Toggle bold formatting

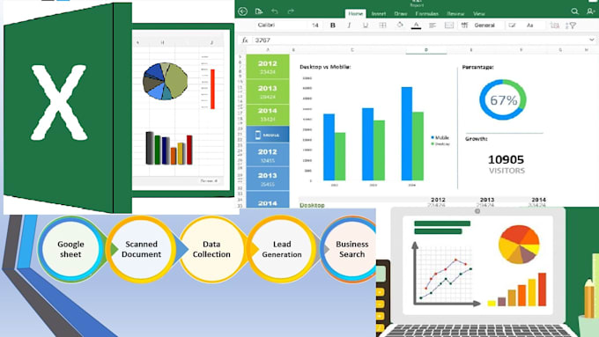pos(333,26)
